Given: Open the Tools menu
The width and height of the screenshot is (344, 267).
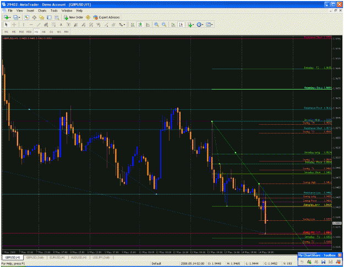Looking at the screenshot, I should pyautogui.click(x=54, y=10).
